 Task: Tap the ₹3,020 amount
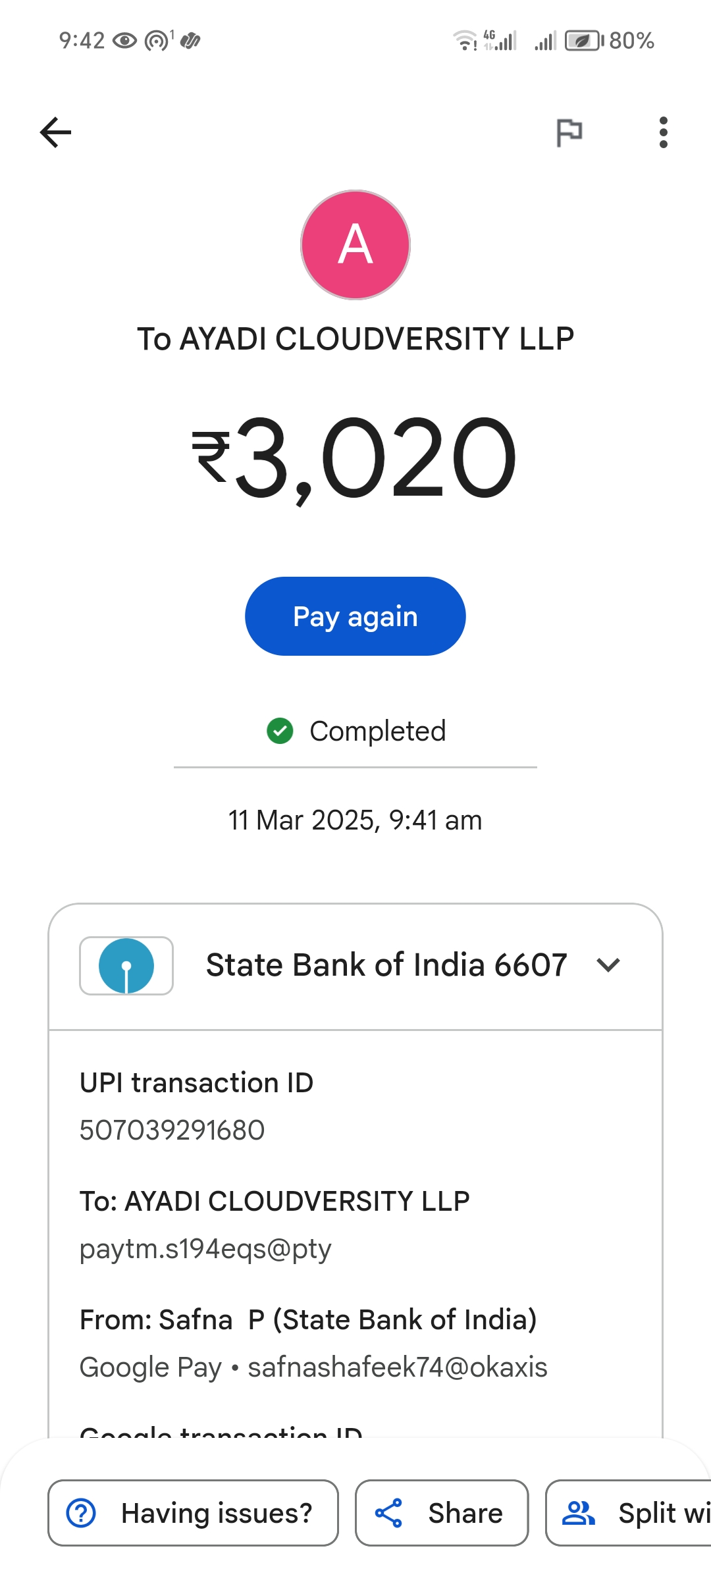[x=355, y=458]
